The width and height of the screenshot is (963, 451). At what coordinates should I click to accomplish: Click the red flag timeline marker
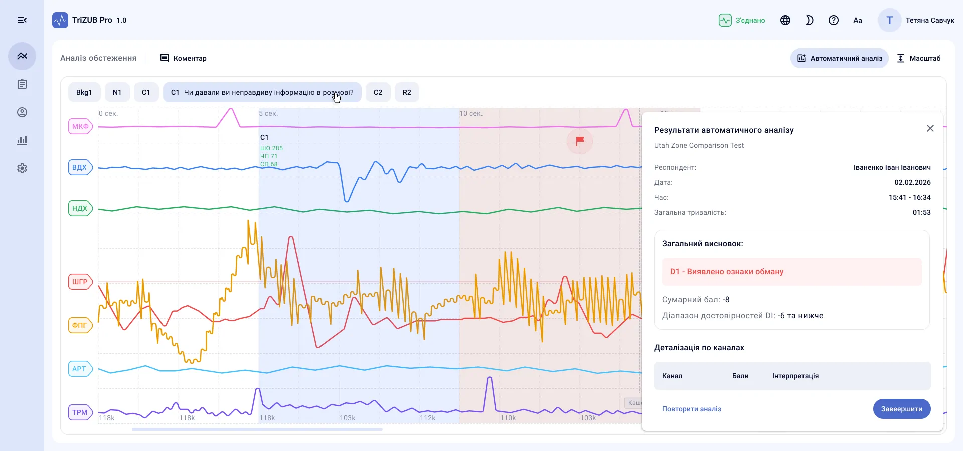(580, 141)
